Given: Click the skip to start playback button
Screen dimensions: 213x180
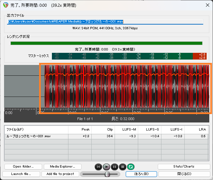Looking at the screenshot, I should (98, 167).
